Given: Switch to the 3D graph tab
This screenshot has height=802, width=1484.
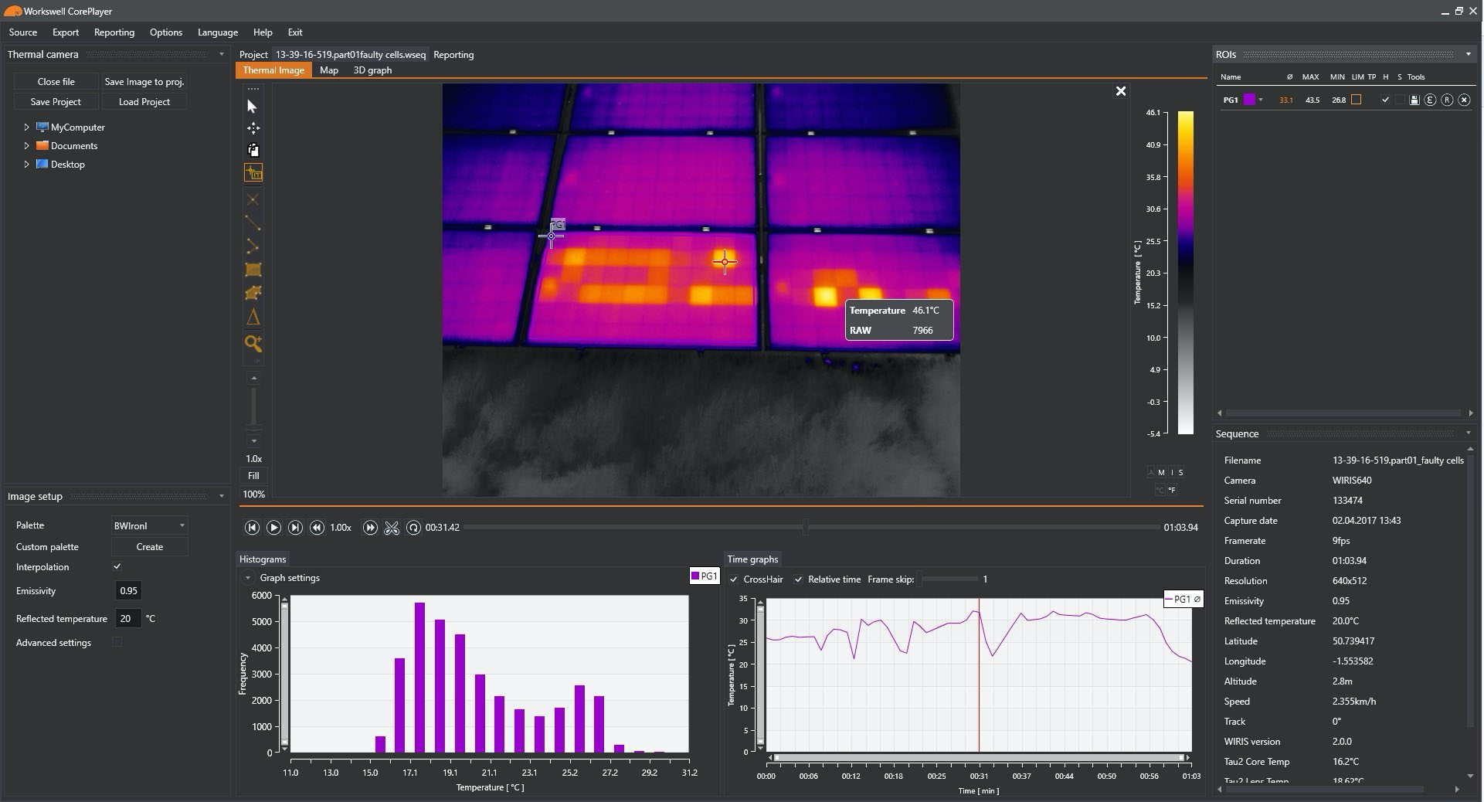Looking at the screenshot, I should 372,70.
